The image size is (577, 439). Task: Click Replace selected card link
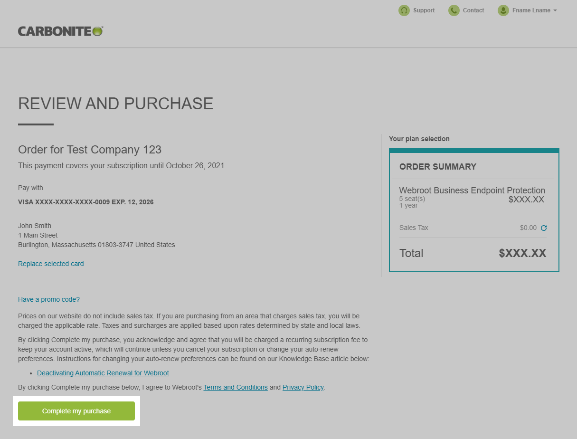[51, 264]
